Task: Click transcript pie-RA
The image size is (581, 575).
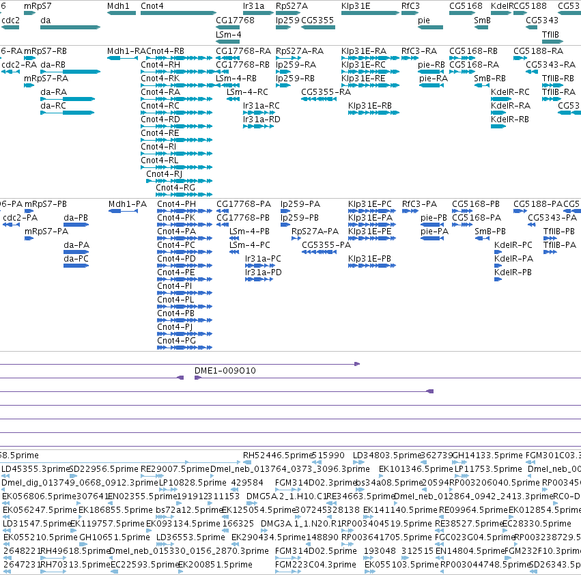Action: pyautogui.click(x=434, y=79)
